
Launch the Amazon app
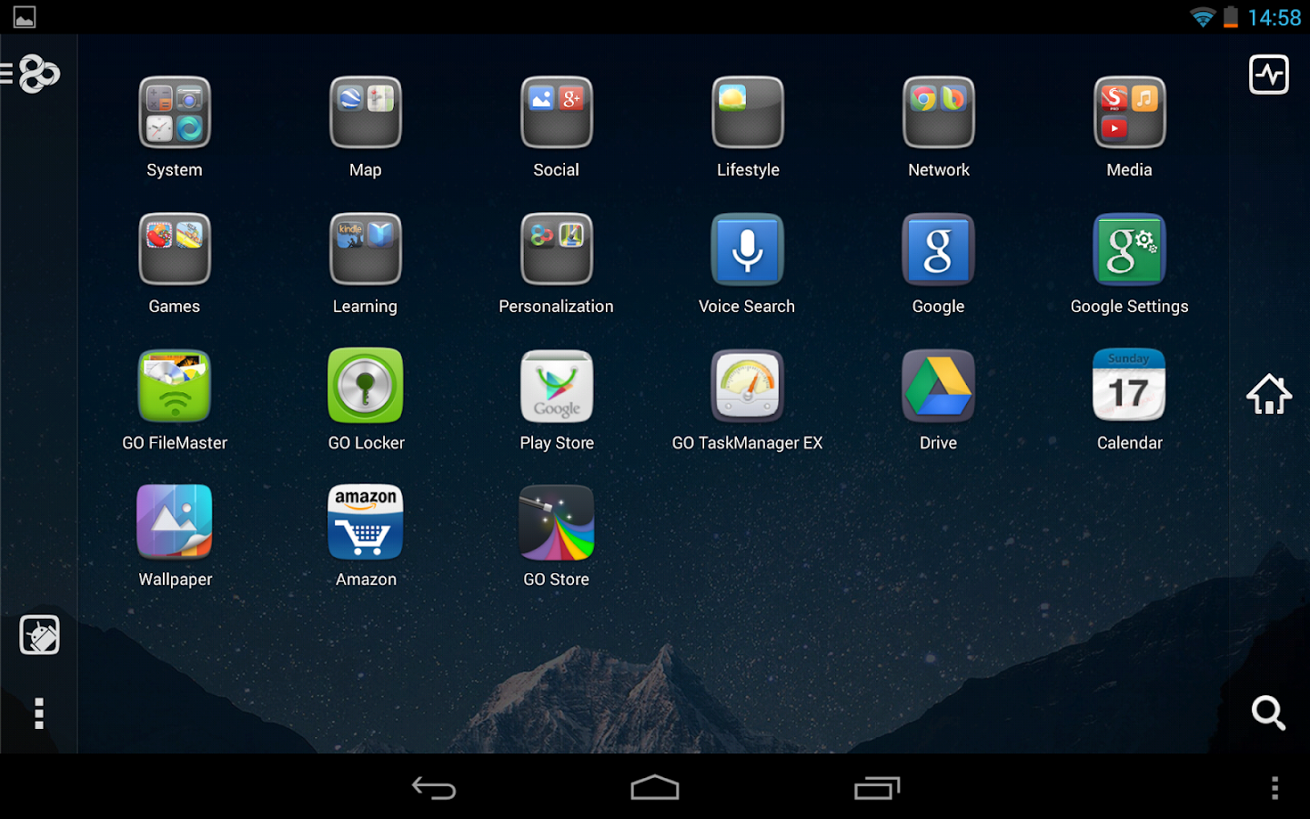pyautogui.click(x=366, y=522)
